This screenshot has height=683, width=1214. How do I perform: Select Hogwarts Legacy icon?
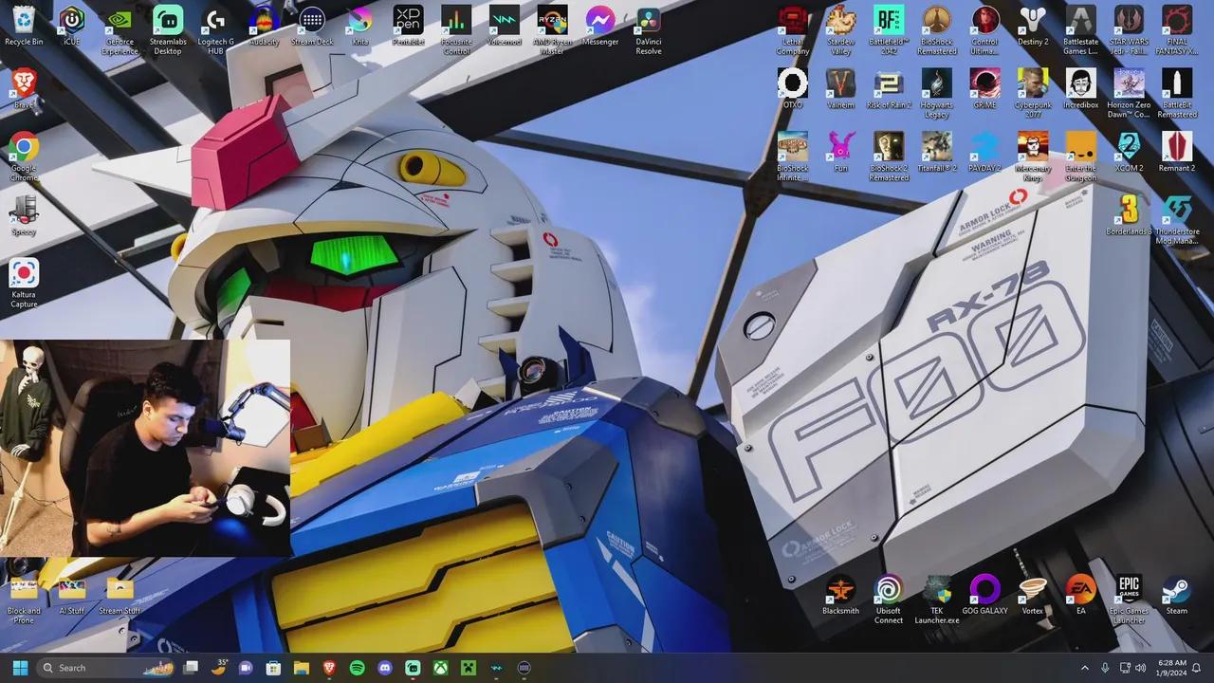pyautogui.click(x=937, y=93)
